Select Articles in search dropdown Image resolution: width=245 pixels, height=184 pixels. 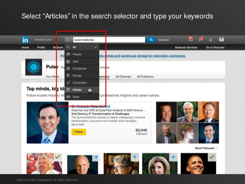[82, 90]
